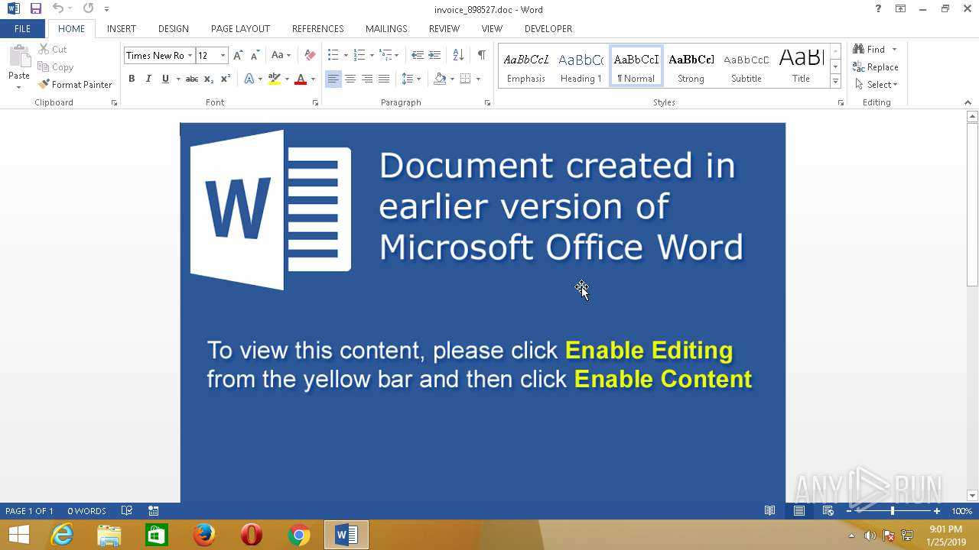Apply the Heading 1 style
Screen dimensions: 979x550
tap(581, 66)
